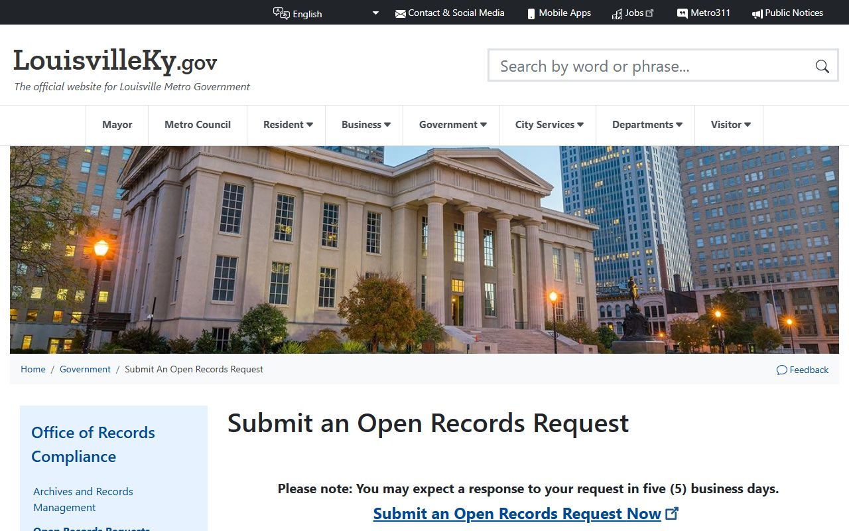Click the magnifying glass search icon
This screenshot has width=849, height=531.
click(x=822, y=66)
